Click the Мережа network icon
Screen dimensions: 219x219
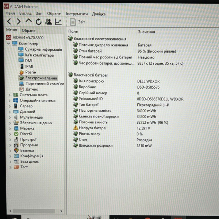point(16,128)
